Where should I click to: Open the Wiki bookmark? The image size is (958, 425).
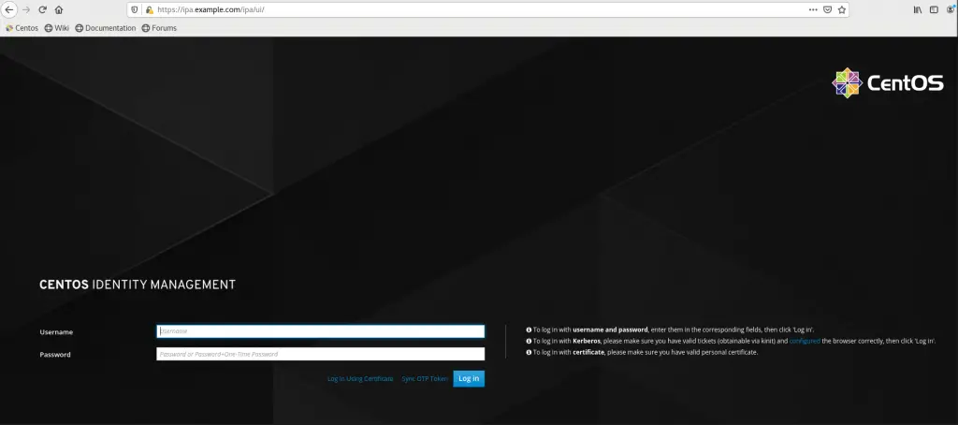57,28
